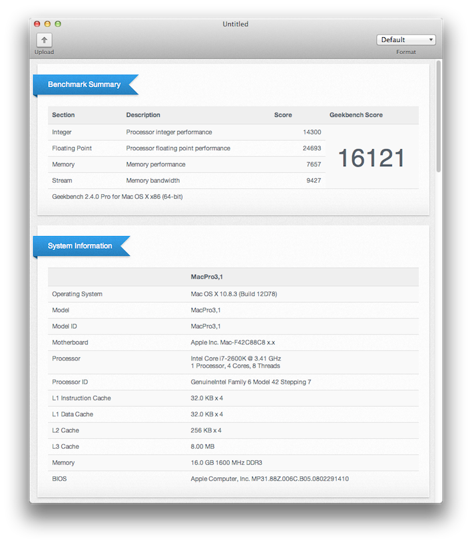This screenshot has height=544, width=472.
Task: Click the Upload label under the icon
Action: pos(44,52)
